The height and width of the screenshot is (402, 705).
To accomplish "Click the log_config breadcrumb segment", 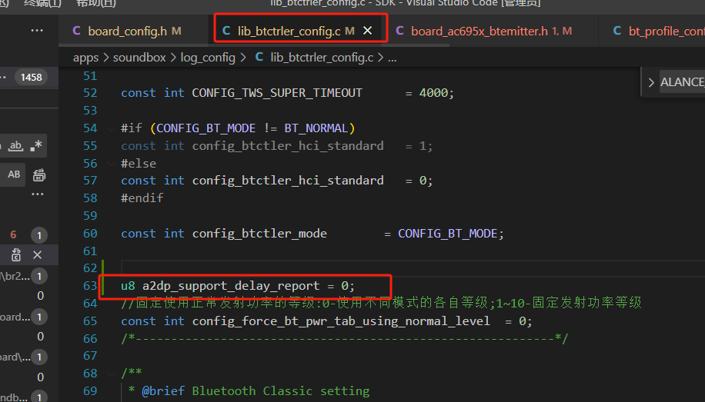I will (208, 58).
